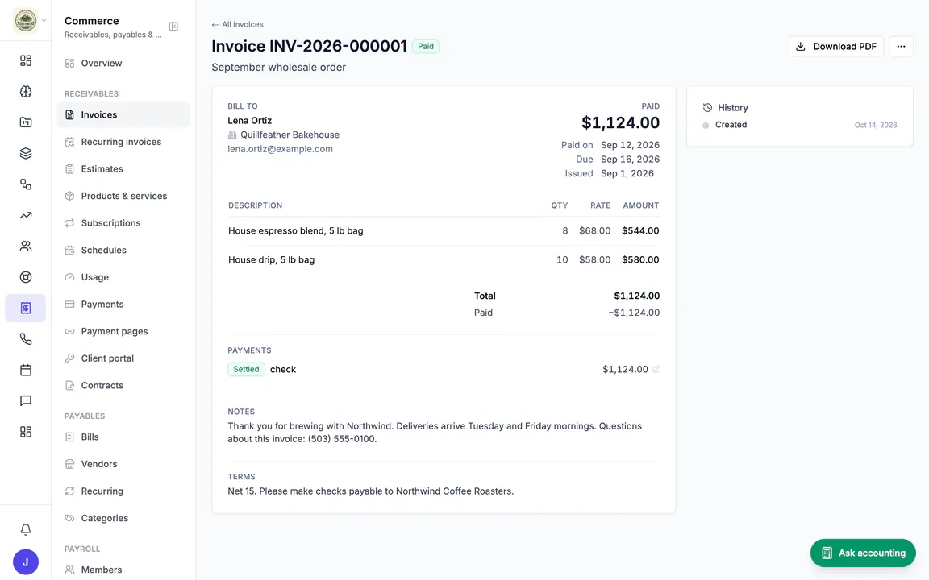Viewport: 929px width, 580px height.
Task: Open the check payment external link icon
Action: [656, 369]
